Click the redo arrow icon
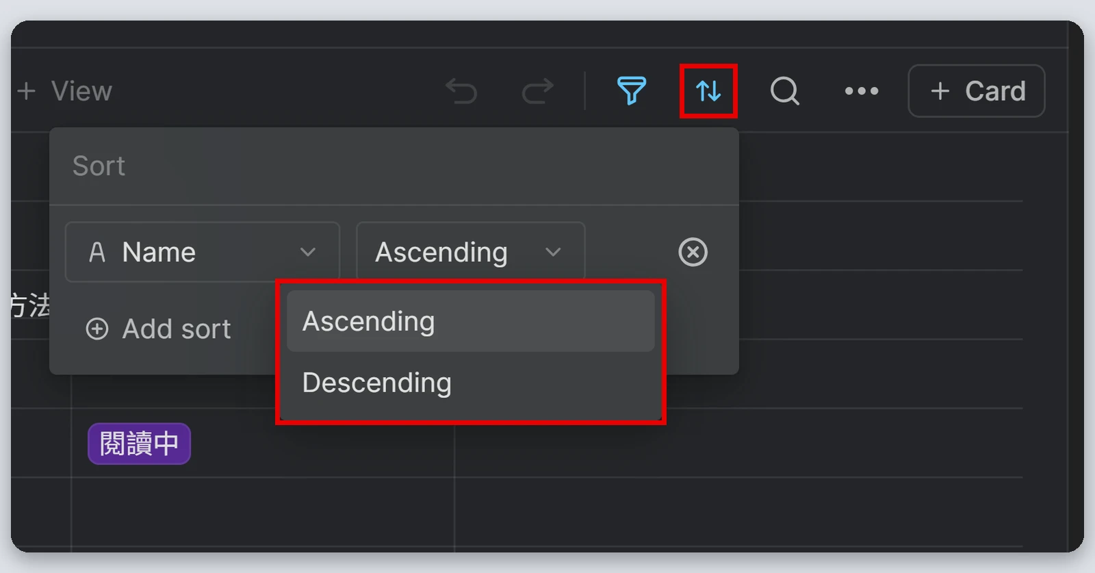 (538, 91)
